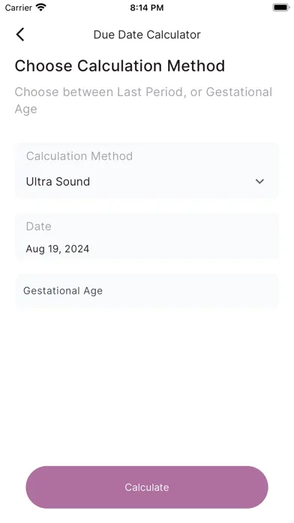Click the right end of Gestational Age field
Image resolution: width=294 pixels, height=523 pixels.
point(271,291)
